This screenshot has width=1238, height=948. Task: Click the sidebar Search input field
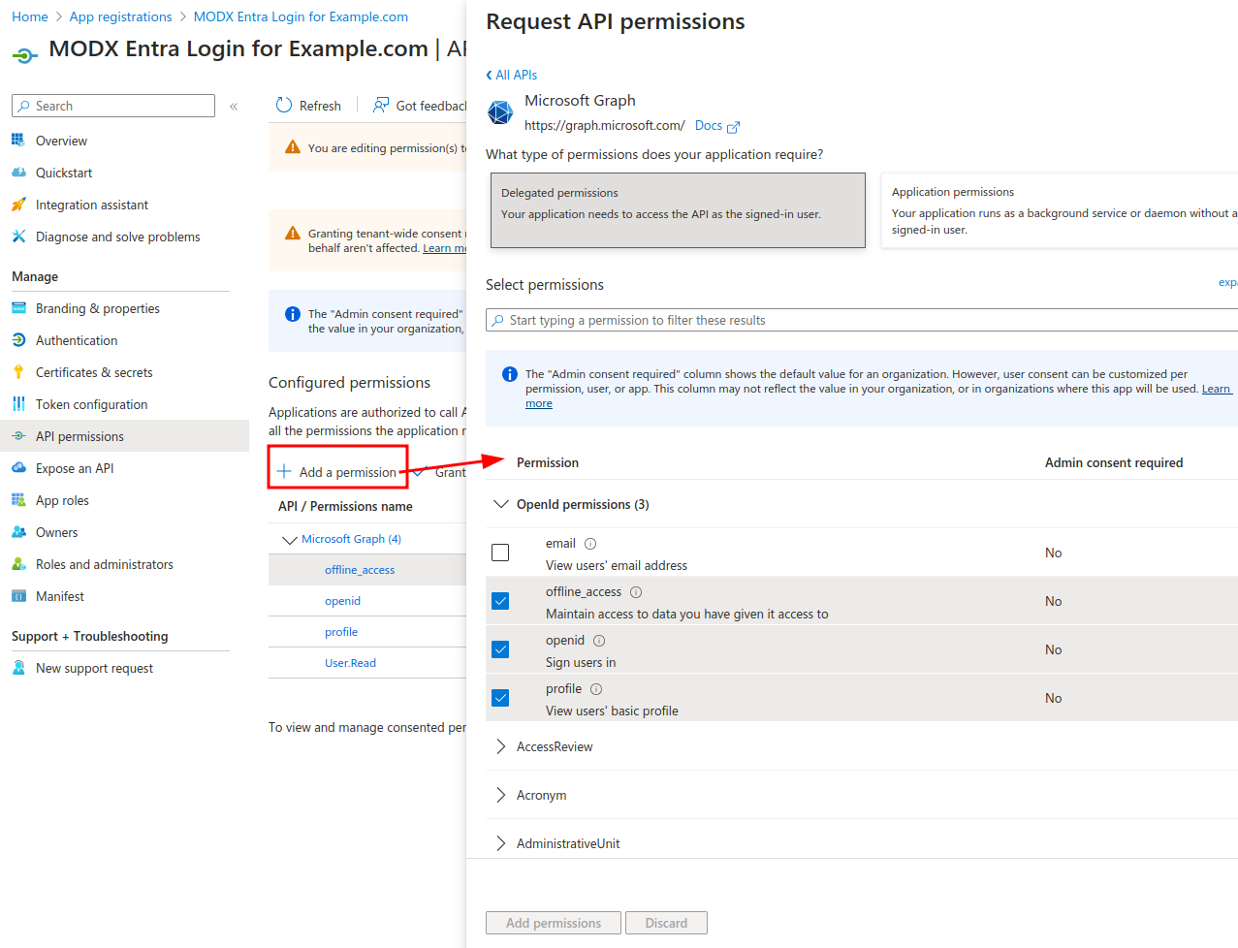click(113, 106)
